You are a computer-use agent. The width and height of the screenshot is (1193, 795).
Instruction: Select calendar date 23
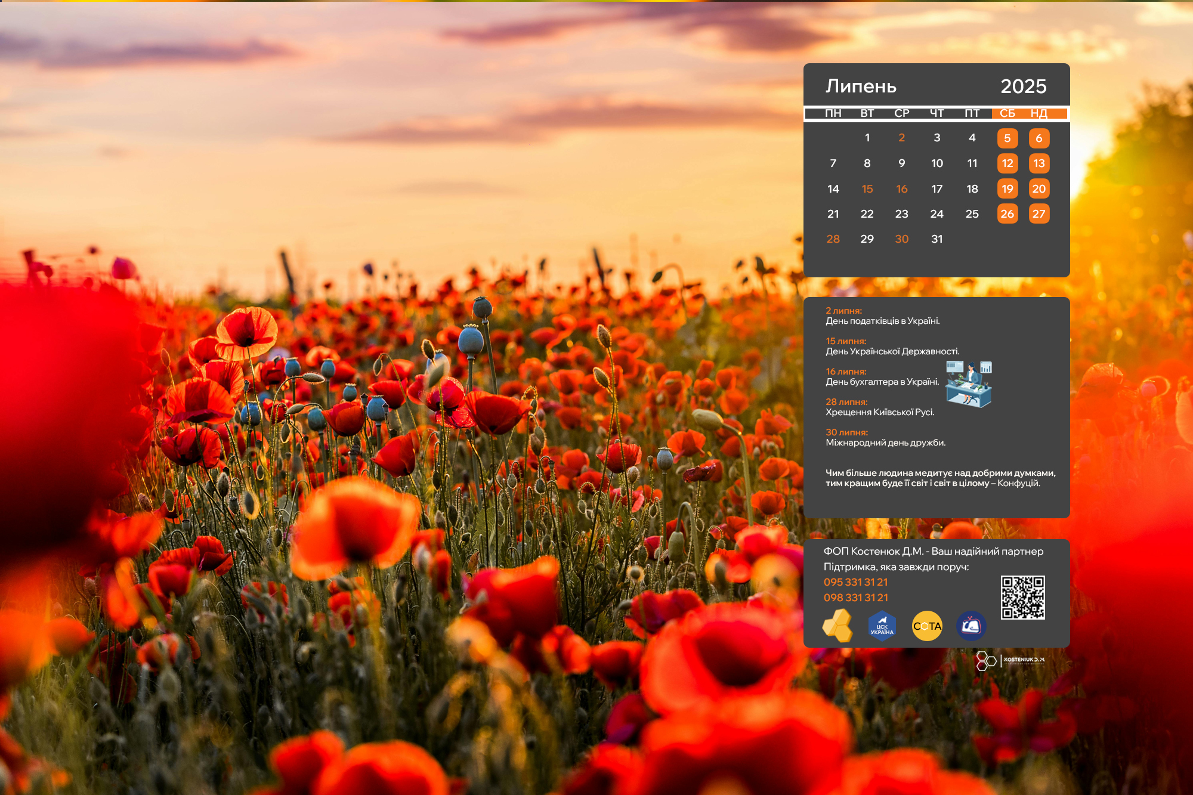[x=902, y=214]
